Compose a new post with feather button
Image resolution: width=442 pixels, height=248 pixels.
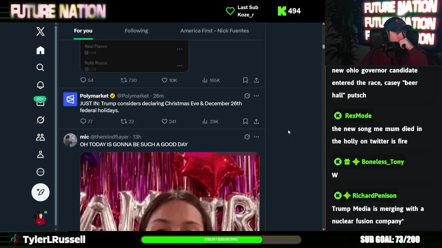pyautogui.click(x=40, y=192)
